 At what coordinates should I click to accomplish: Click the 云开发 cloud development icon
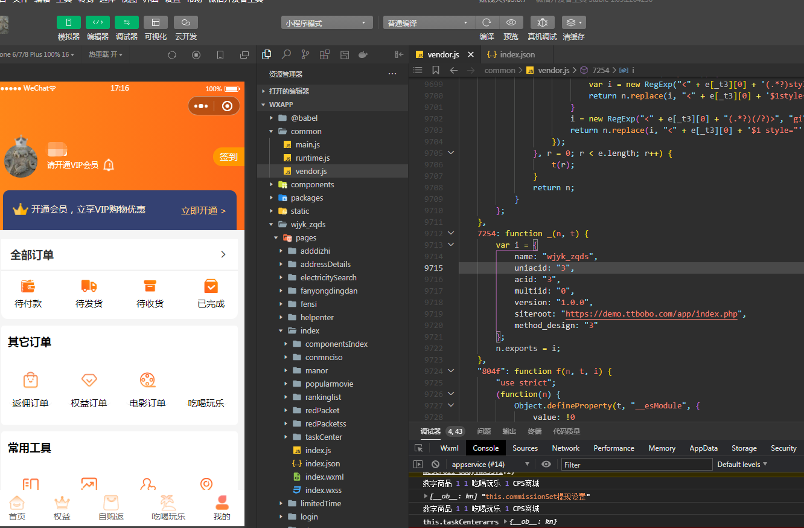pyautogui.click(x=185, y=22)
